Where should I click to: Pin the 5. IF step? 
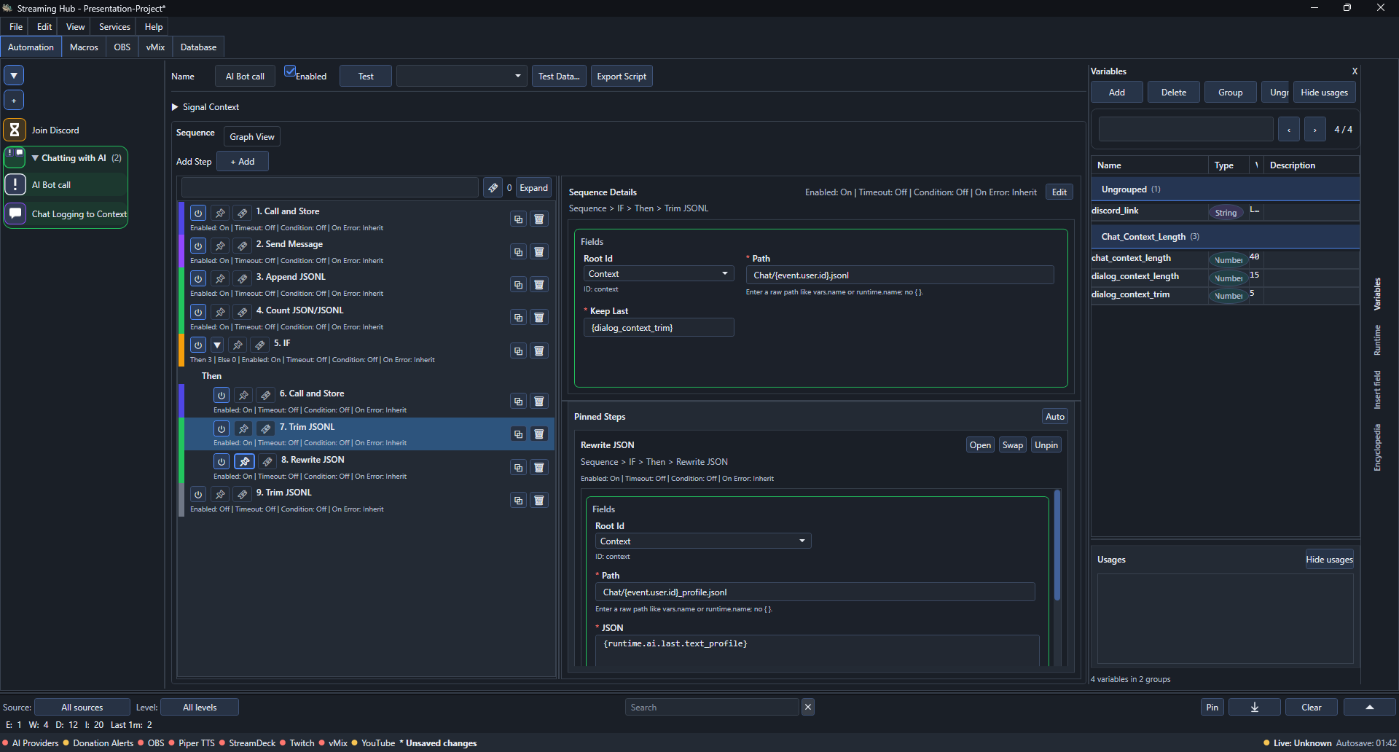pyautogui.click(x=238, y=345)
